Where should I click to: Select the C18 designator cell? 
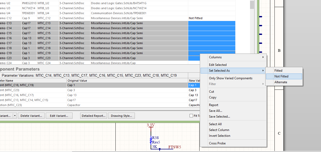tap(13, 48)
